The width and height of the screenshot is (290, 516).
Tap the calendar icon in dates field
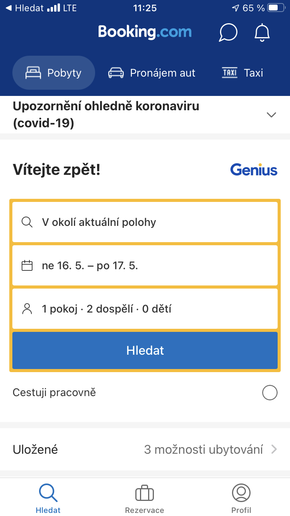click(27, 266)
